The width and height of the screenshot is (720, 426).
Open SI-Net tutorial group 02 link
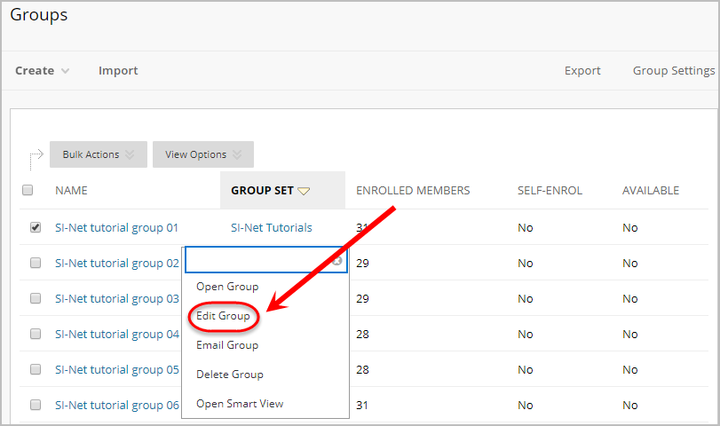point(117,263)
